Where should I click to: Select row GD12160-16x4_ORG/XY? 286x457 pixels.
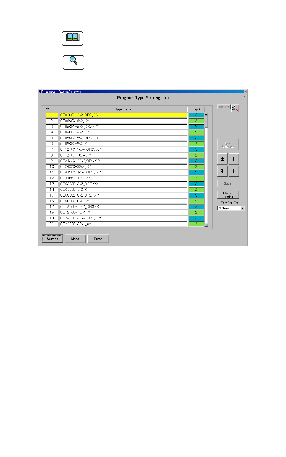(x=124, y=207)
